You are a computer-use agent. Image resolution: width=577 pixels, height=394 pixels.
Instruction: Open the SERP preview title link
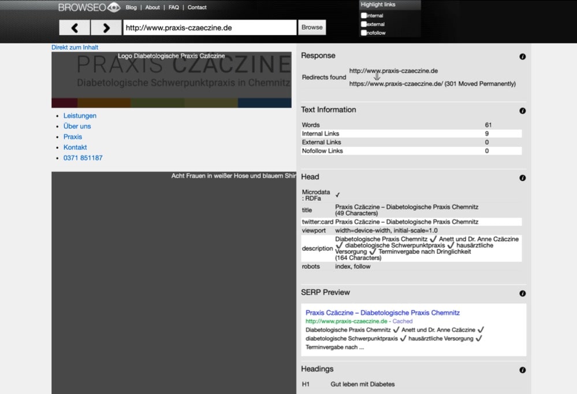(x=382, y=313)
